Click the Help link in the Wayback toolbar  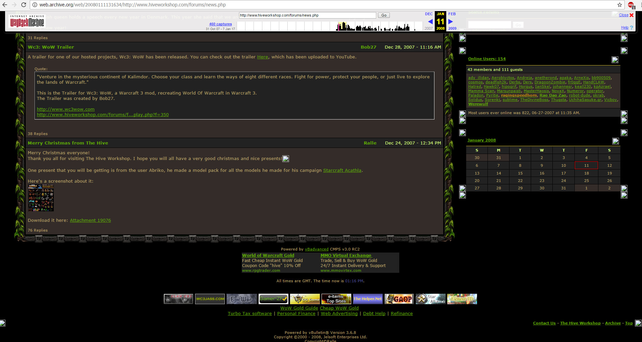625,28
